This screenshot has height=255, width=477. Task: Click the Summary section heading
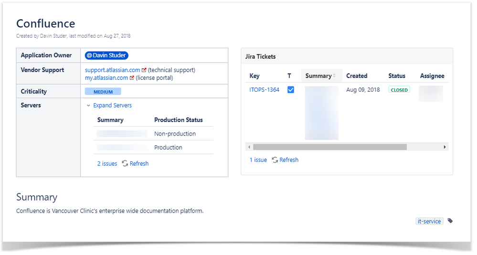[x=37, y=197]
